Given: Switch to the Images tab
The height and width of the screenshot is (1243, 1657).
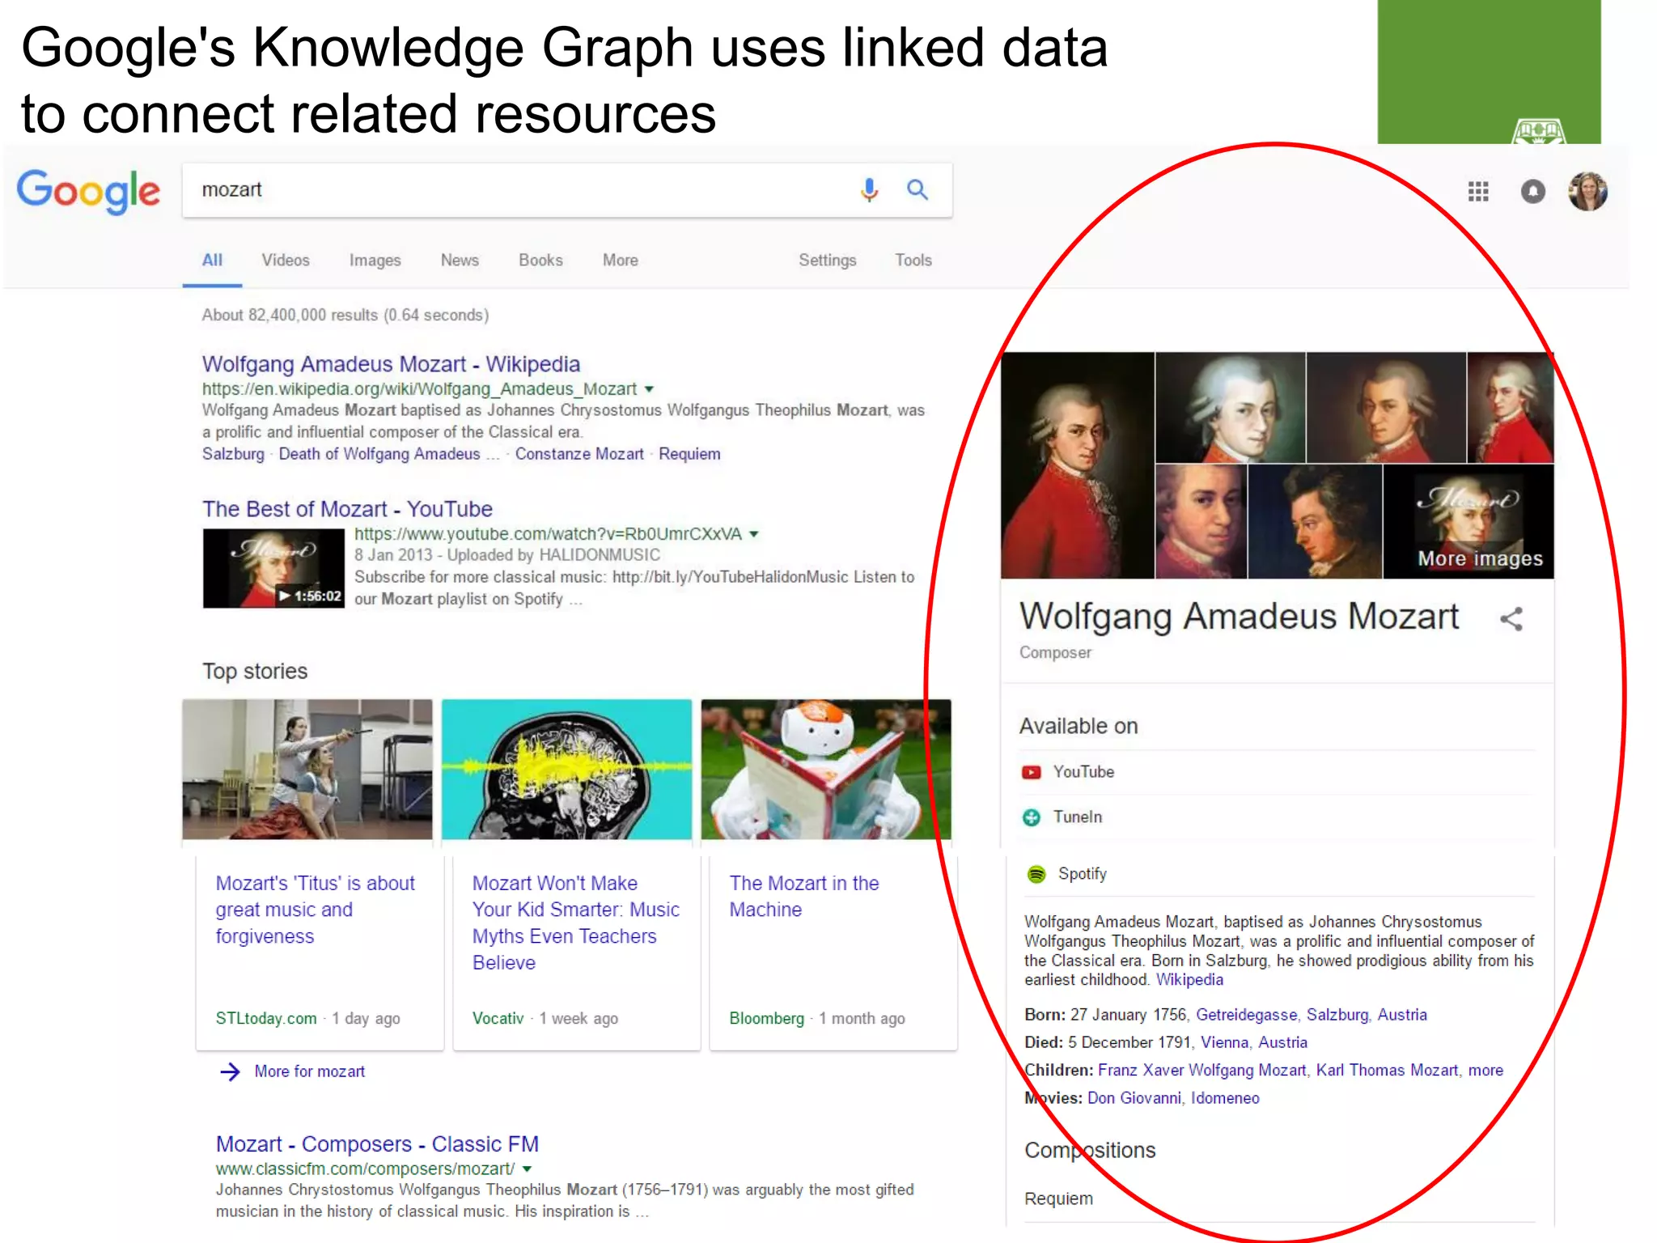Looking at the screenshot, I should pos(375,261).
